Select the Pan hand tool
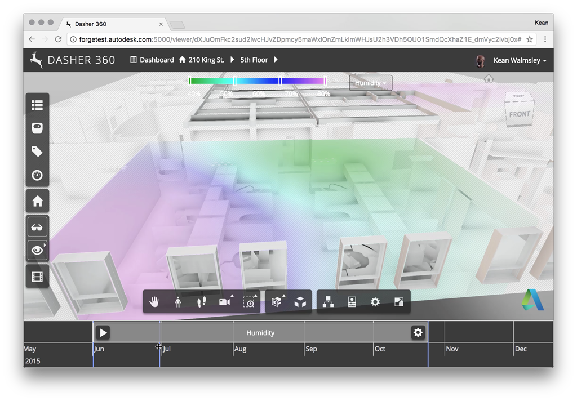This screenshot has height=401, width=577. (x=154, y=302)
